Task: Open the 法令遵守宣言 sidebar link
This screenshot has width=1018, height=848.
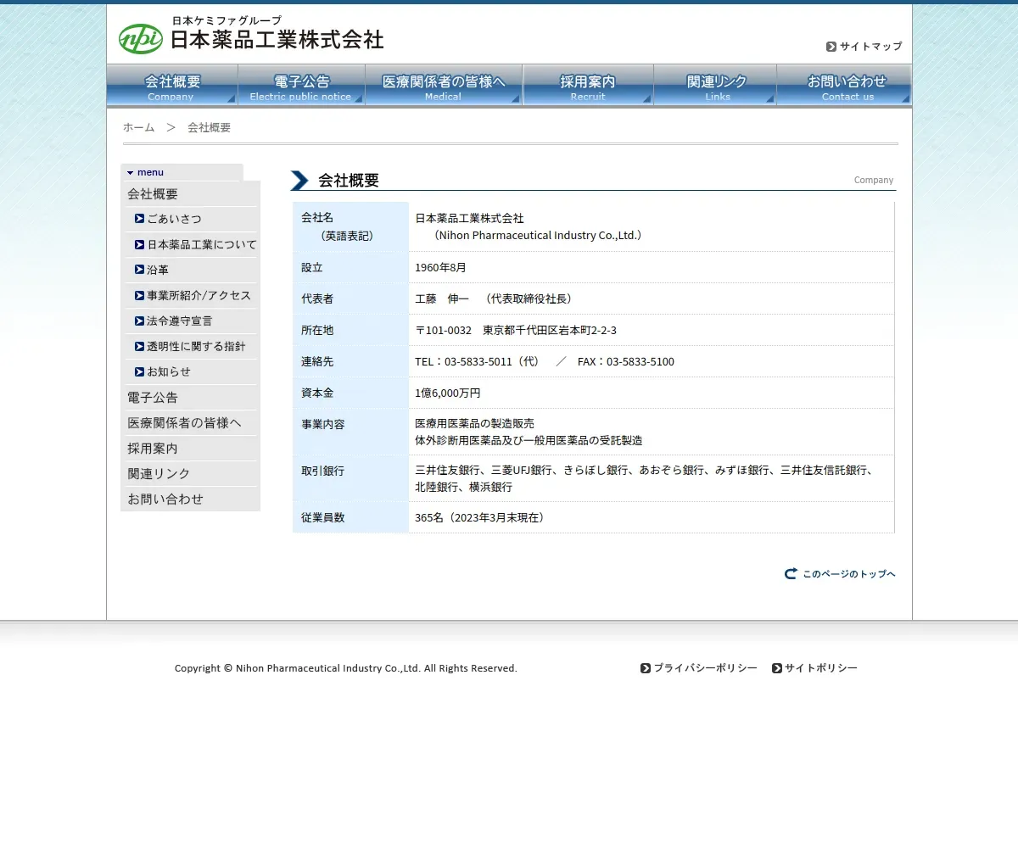Action: tap(180, 321)
